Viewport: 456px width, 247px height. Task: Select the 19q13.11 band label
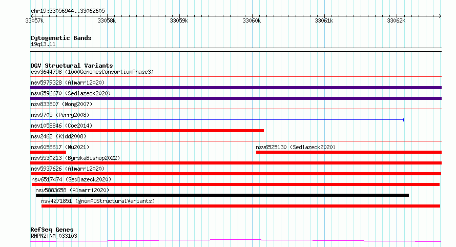click(x=43, y=44)
